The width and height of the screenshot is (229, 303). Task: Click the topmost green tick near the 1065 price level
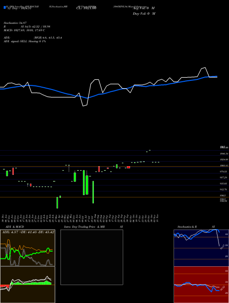150,150
